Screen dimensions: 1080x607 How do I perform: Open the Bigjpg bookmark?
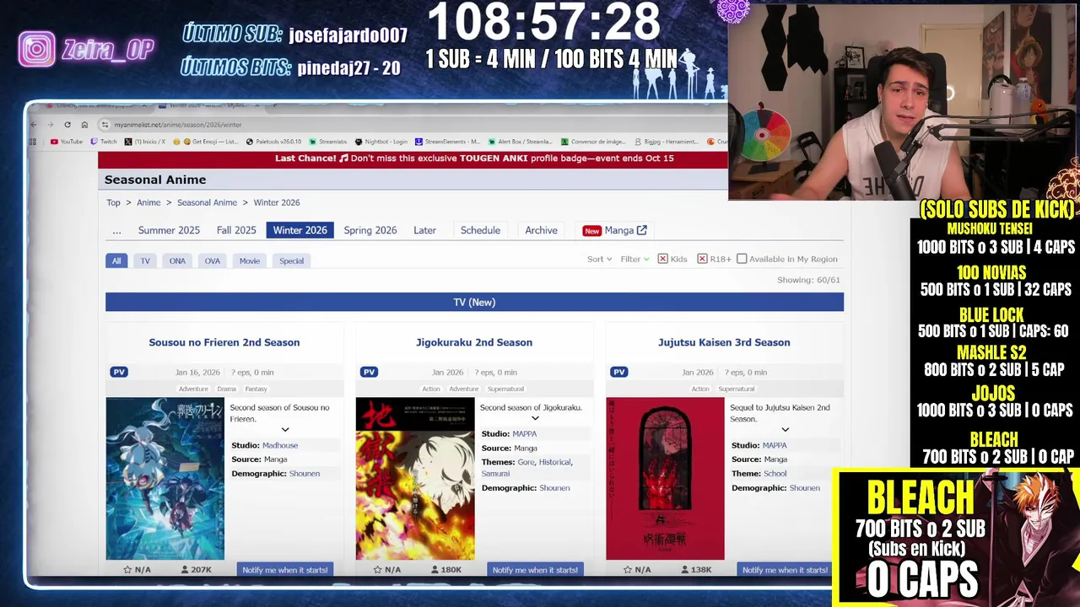667,142
